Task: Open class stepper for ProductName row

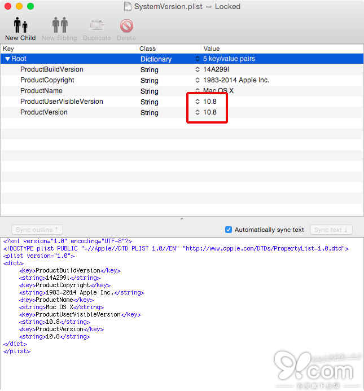Action: pos(198,90)
